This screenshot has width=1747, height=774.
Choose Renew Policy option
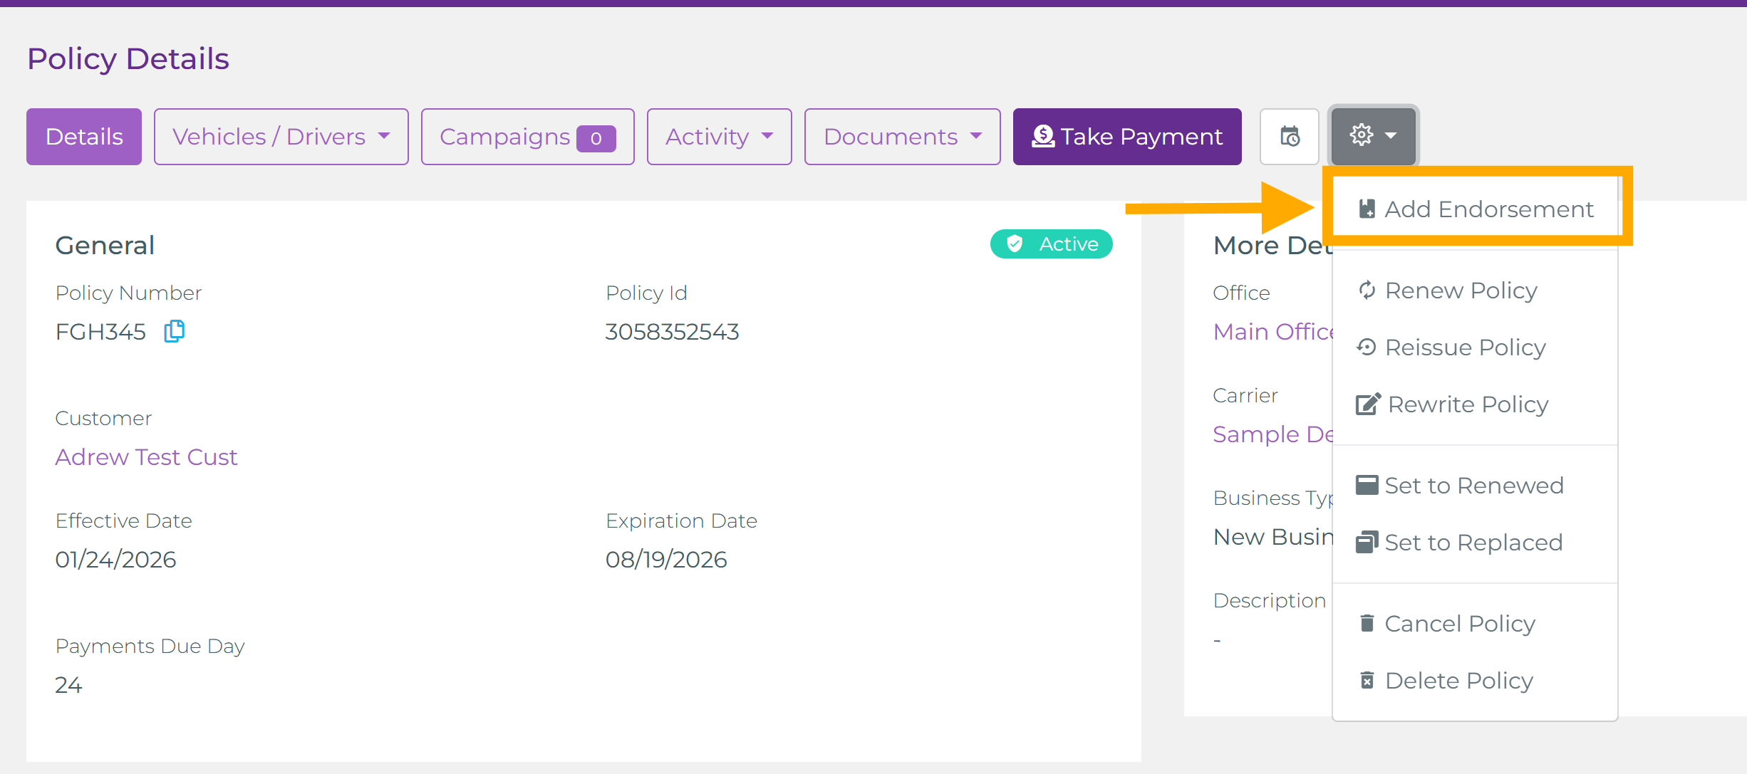coord(1461,291)
